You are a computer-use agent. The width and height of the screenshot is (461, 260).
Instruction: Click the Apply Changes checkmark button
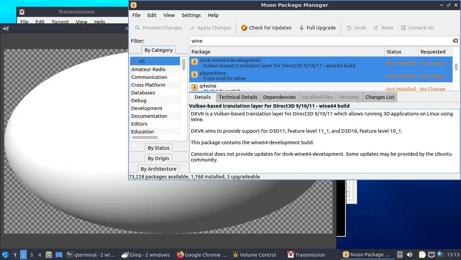click(211, 28)
